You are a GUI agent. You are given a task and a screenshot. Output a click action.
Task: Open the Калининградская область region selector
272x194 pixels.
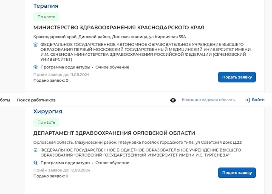click(208, 100)
